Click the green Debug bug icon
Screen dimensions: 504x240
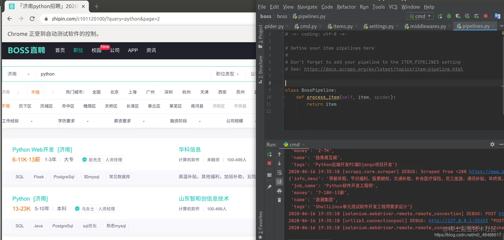point(449,16)
